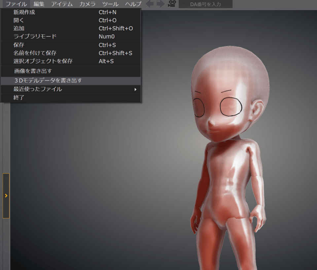This screenshot has width=317, height=270.
Task: Select 名前を付けて保存 menu entry
Action: pos(35,53)
